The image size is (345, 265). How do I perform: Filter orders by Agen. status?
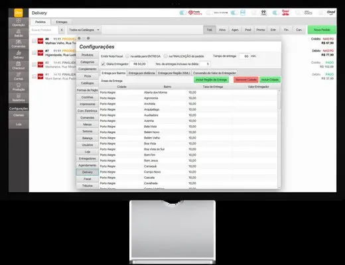235,30
